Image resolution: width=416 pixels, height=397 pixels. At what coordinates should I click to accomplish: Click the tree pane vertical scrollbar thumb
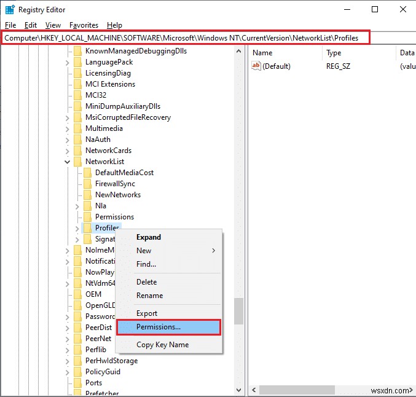click(238, 311)
